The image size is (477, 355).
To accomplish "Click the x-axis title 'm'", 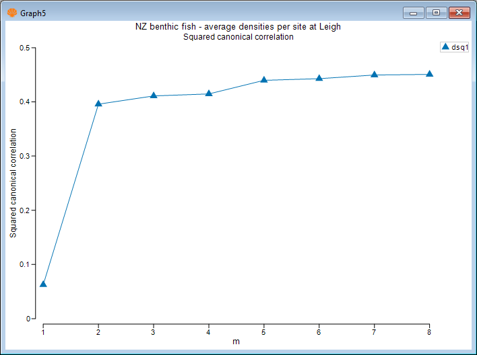I will pos(236,342).
